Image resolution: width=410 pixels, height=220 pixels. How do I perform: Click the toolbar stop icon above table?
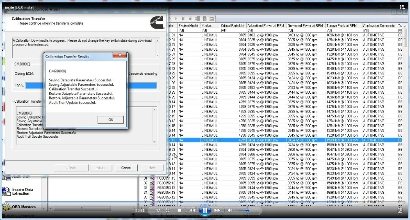point(190,19)
